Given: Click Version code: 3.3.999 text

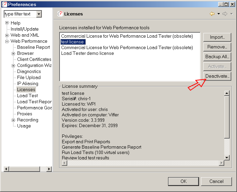Looking at the screenshot, I should click(83, 120).
